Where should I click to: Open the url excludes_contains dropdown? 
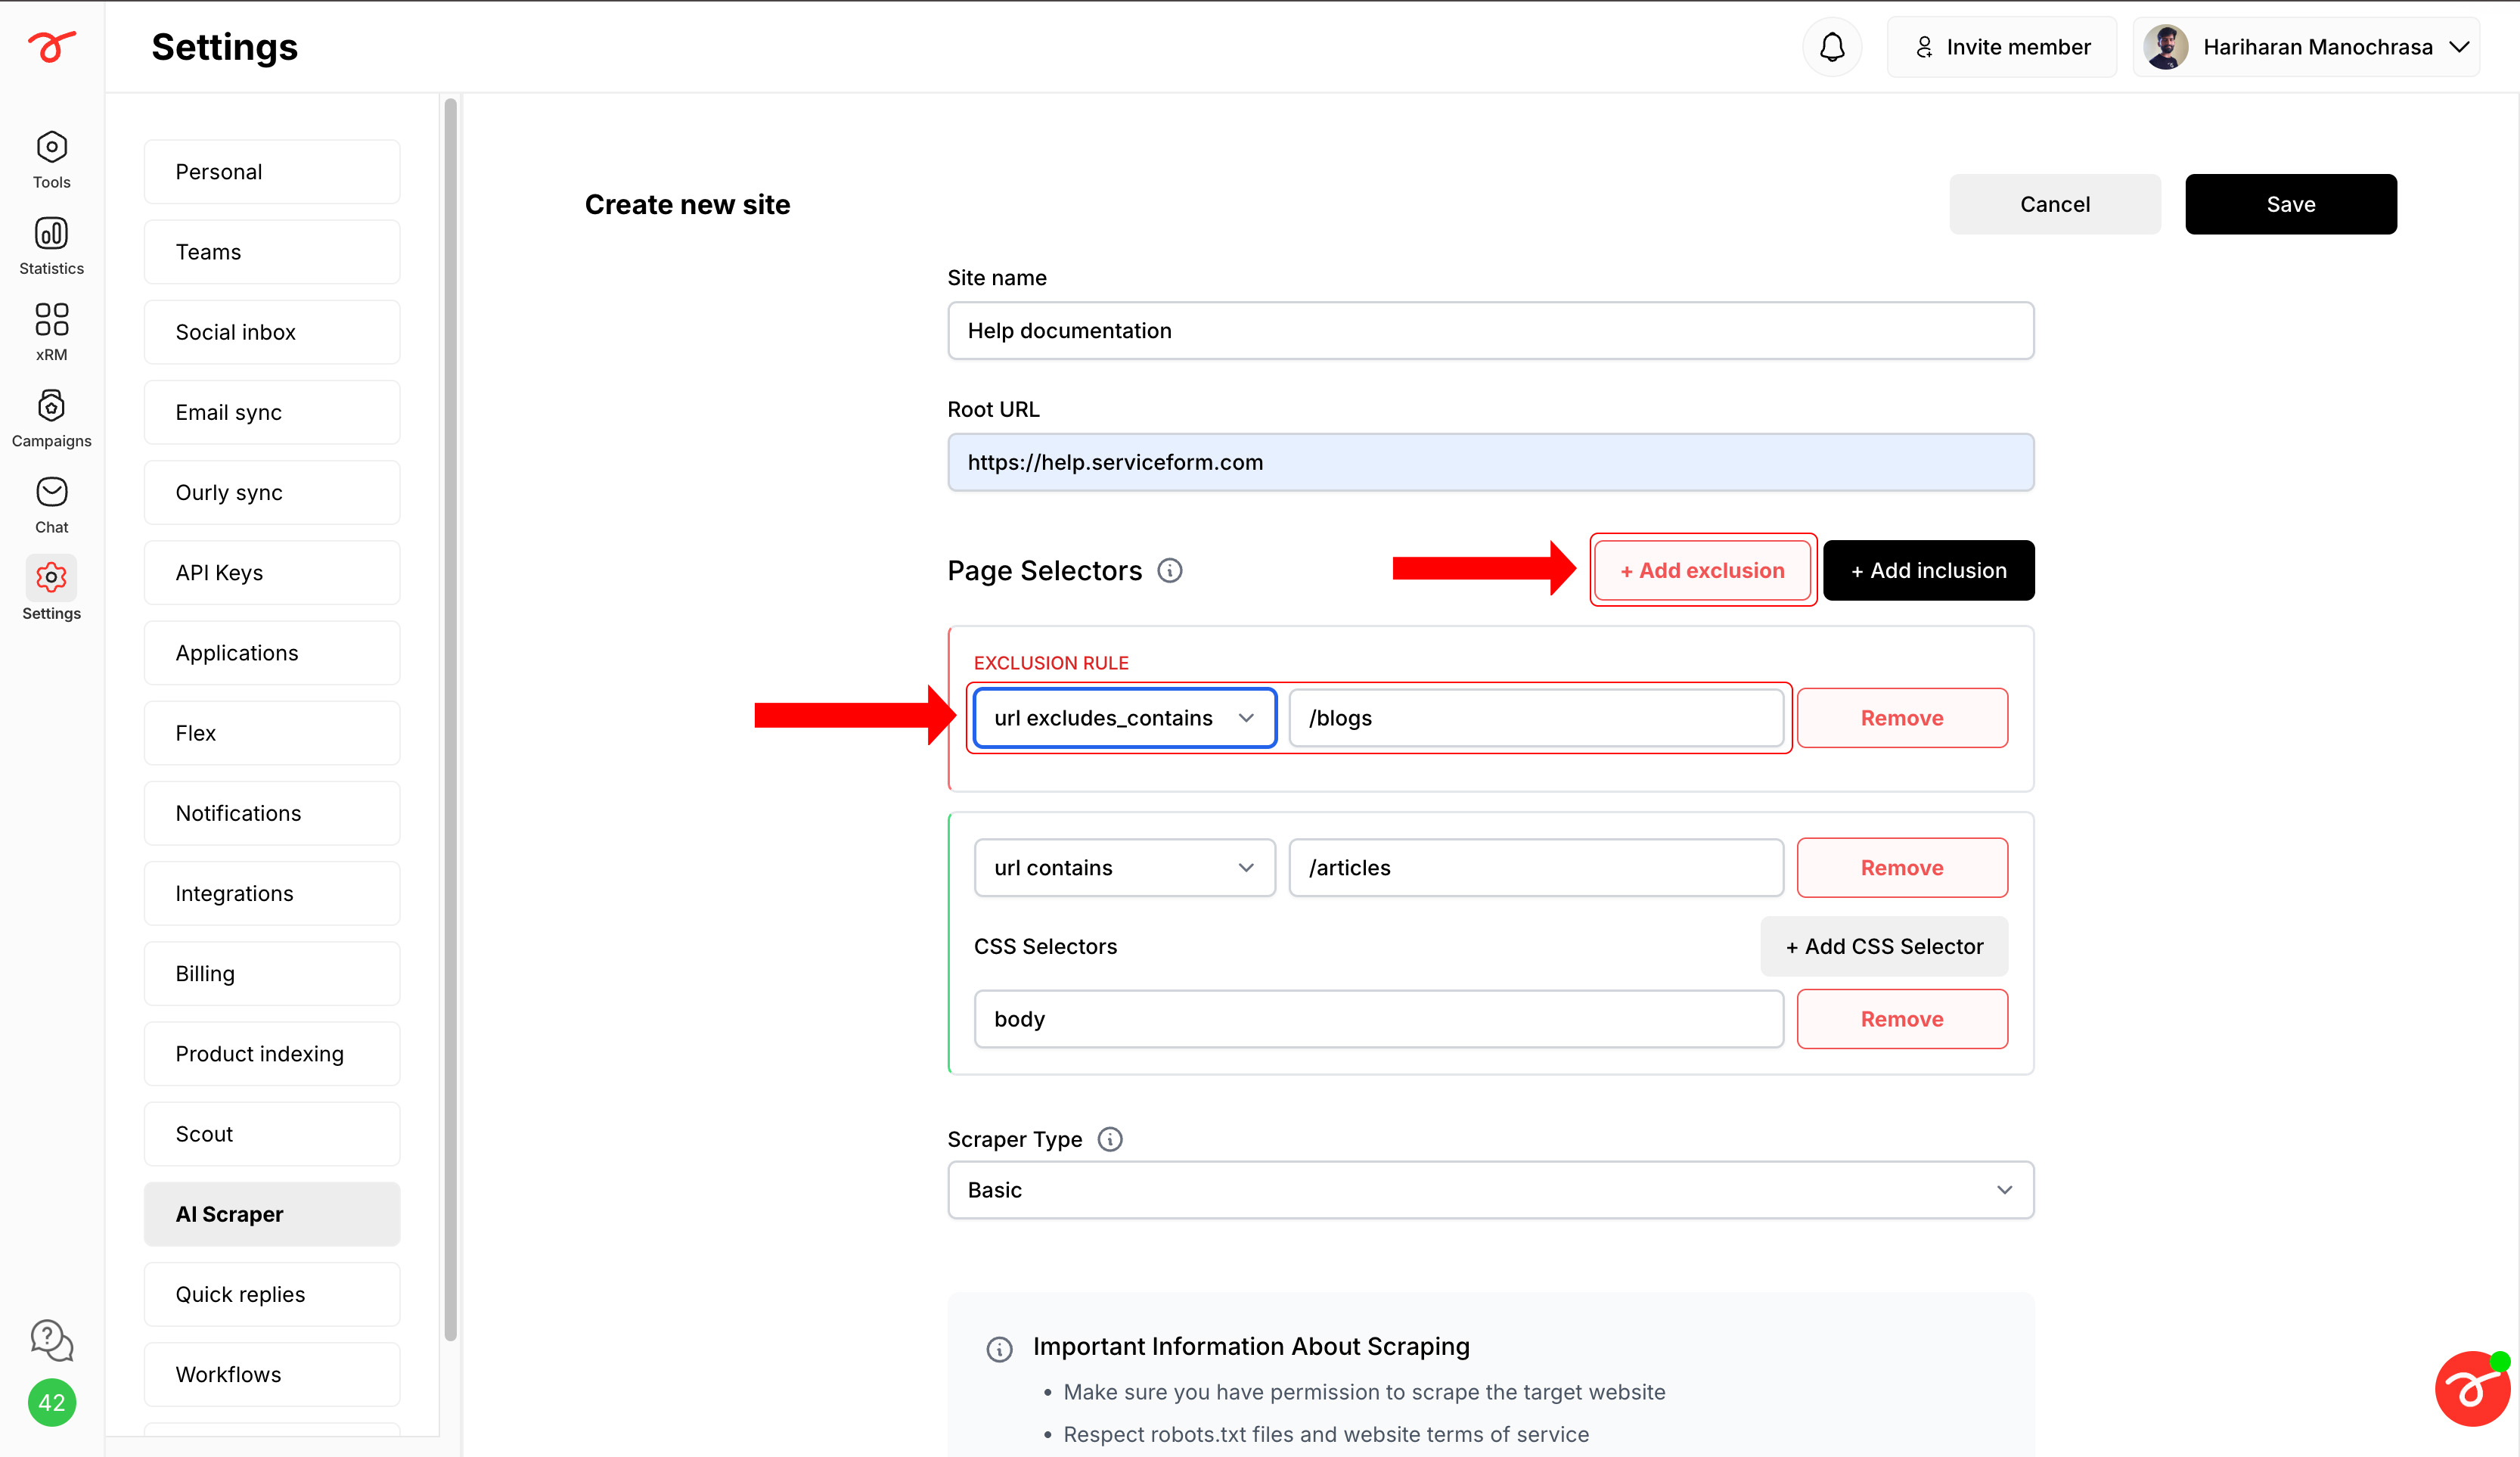tap(1125, 717)
